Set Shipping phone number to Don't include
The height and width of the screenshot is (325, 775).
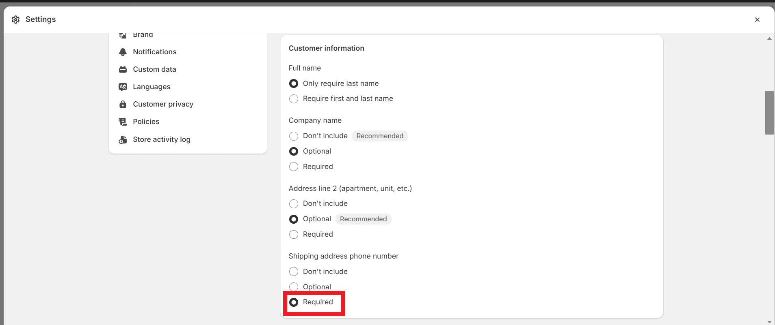[294, 272]
